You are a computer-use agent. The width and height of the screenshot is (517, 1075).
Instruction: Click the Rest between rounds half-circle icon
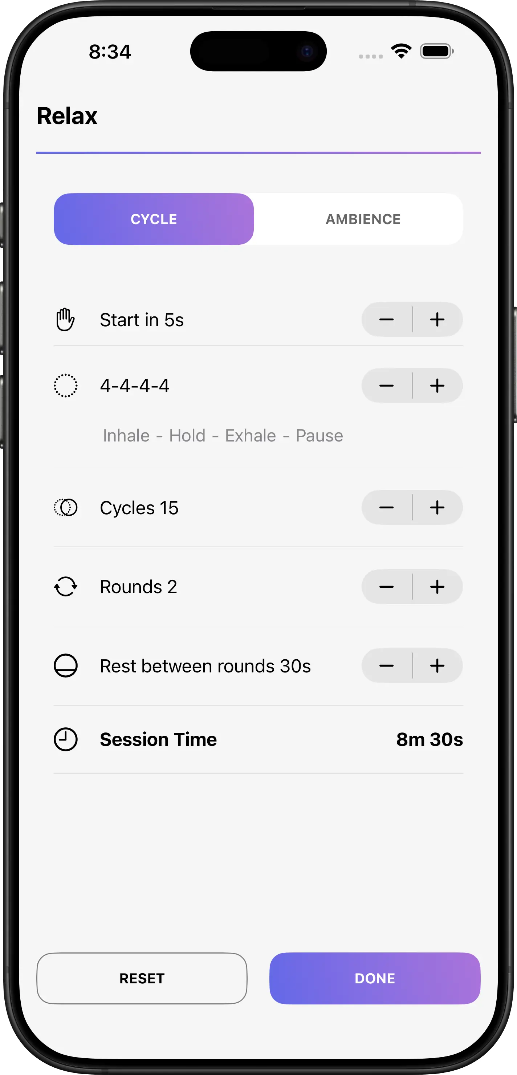pos(65,666)
